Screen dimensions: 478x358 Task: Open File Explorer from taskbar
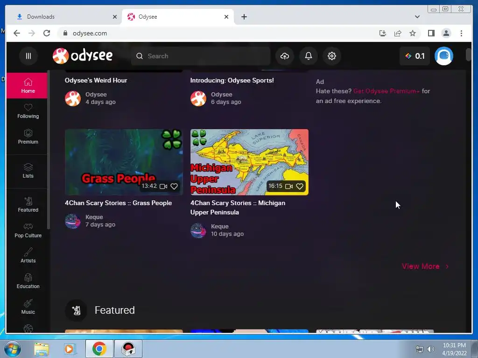tap(42, 349)
